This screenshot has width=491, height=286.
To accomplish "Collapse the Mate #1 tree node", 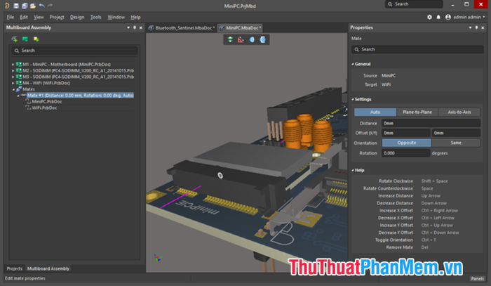I will 18,96.
